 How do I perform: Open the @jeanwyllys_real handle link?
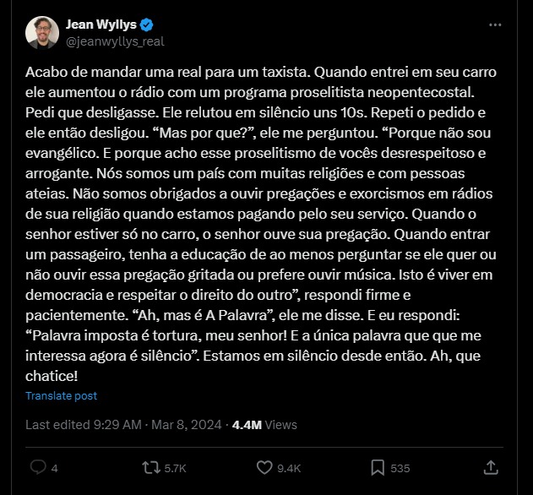tap(115, 41)
